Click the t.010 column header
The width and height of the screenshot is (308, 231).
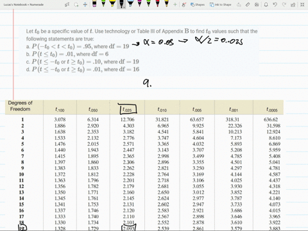[x=162, y=110]
